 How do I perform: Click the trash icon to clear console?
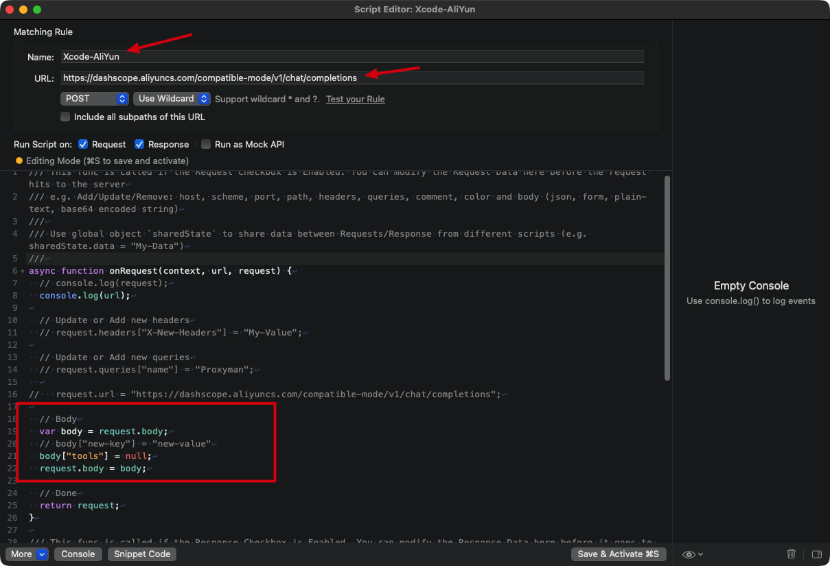click(791, 554)
